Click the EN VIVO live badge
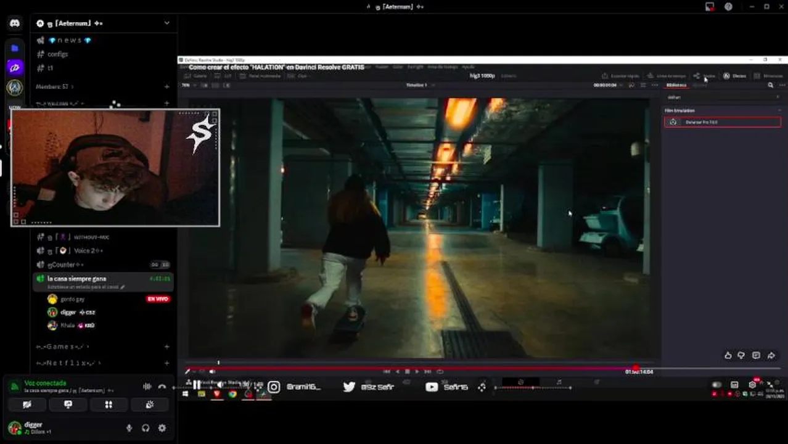This screenshot has height=444, width=788. tap(158, 299)
